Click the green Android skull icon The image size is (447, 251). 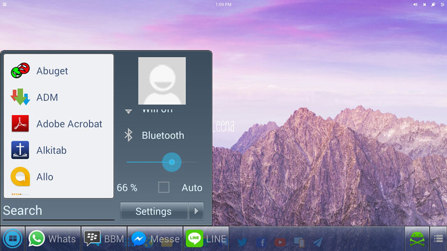(x=417, y=239)
